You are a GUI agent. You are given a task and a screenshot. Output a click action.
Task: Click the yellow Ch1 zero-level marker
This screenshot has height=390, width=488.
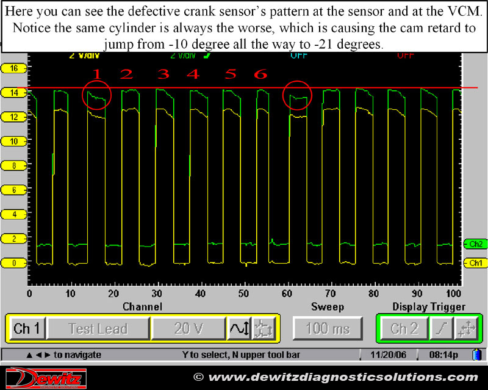(x=475, y=263)
